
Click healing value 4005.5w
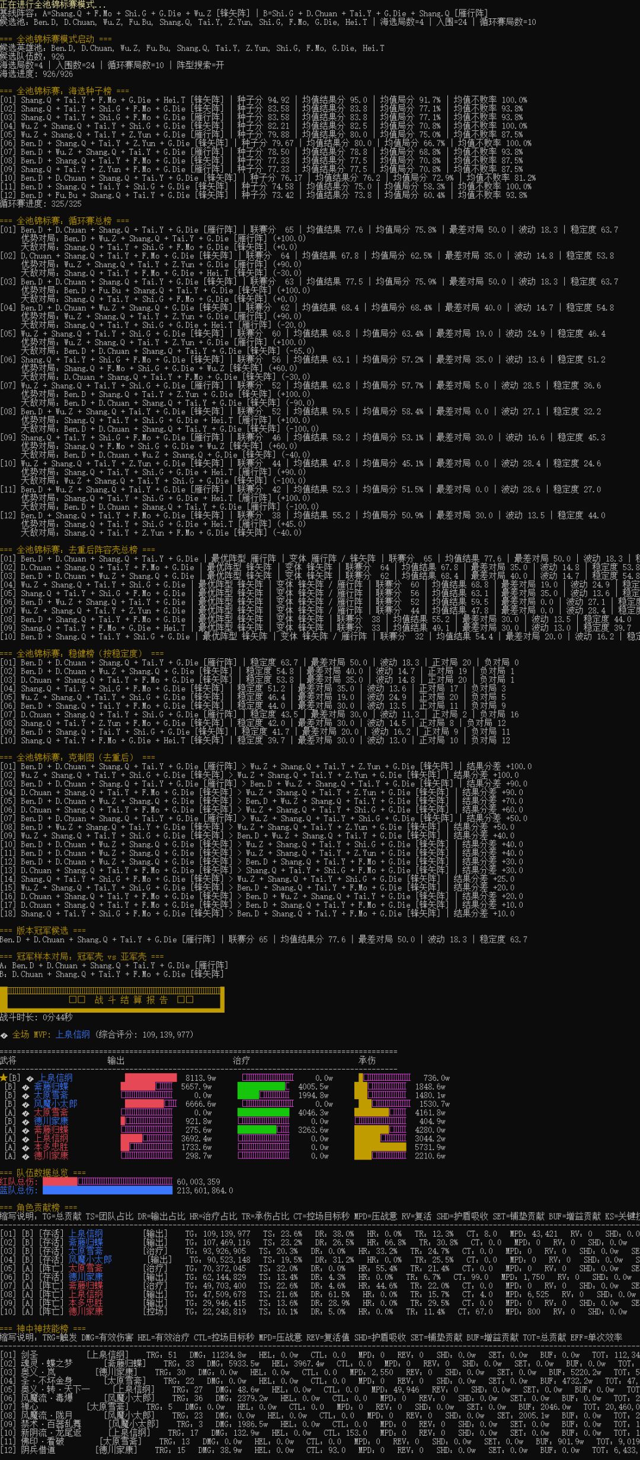[313, 1087]
